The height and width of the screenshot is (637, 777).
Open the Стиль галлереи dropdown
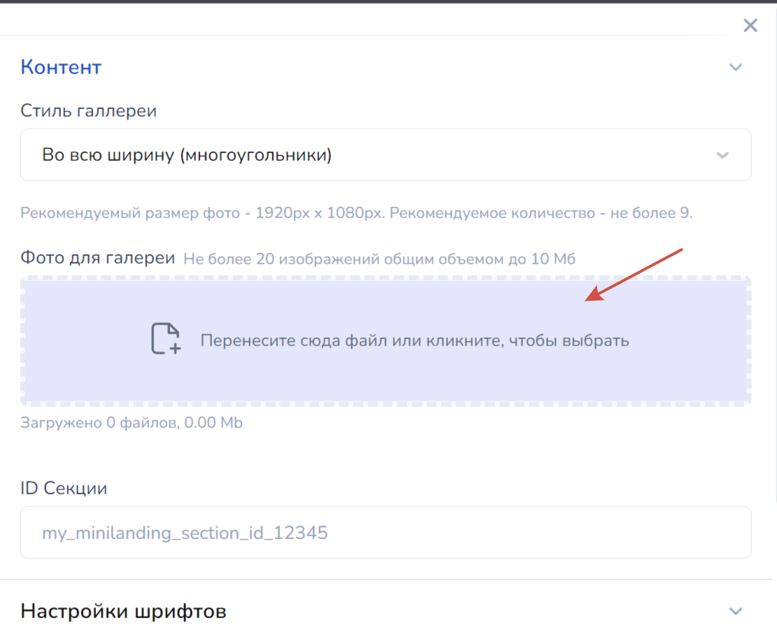tap(385, 155)
